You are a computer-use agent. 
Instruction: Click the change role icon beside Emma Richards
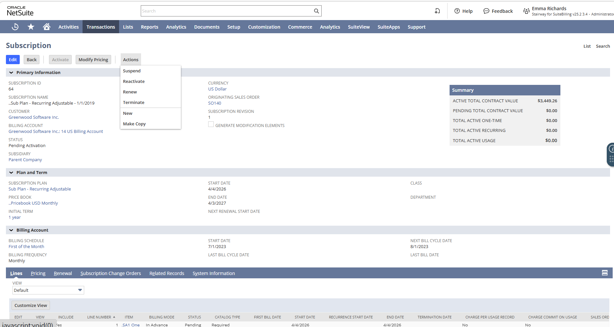(526, 11)
